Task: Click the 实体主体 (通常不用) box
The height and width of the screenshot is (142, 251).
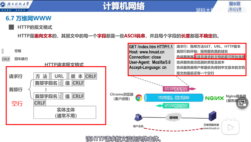Action: tap(65, 112)
